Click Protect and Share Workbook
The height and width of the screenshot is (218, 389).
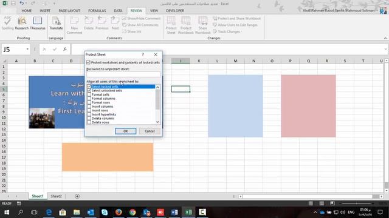[x=236, y=19]
